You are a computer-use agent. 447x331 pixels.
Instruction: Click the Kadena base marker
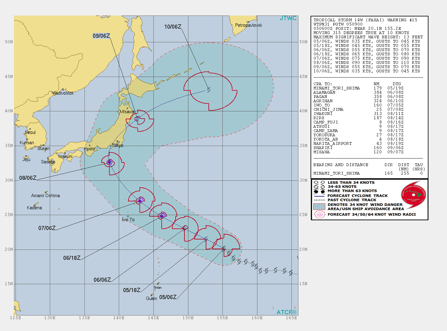pos(35,205)
